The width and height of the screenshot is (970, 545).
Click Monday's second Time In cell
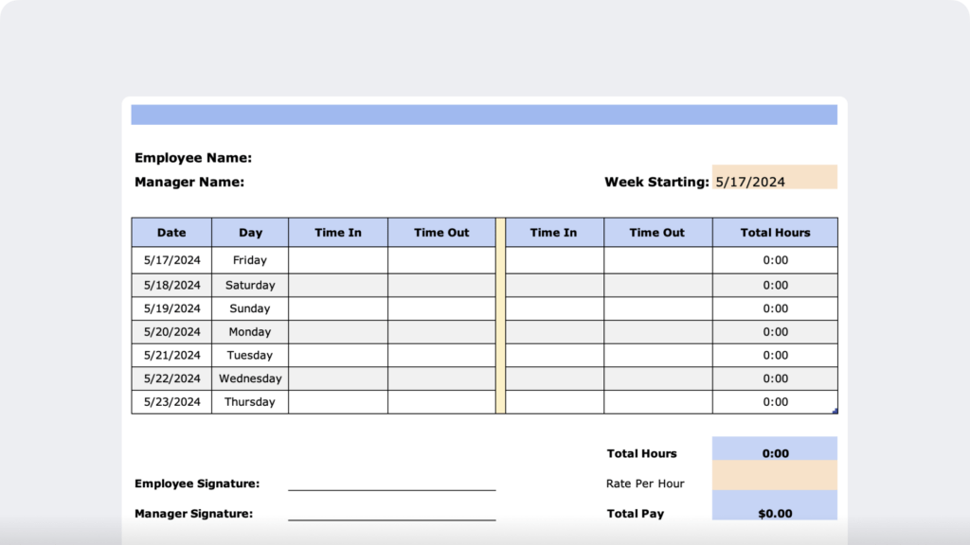pos(553,331)
